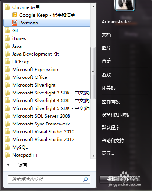Click the LICEcap folder icon
The image size is (152, 191).
7,61
